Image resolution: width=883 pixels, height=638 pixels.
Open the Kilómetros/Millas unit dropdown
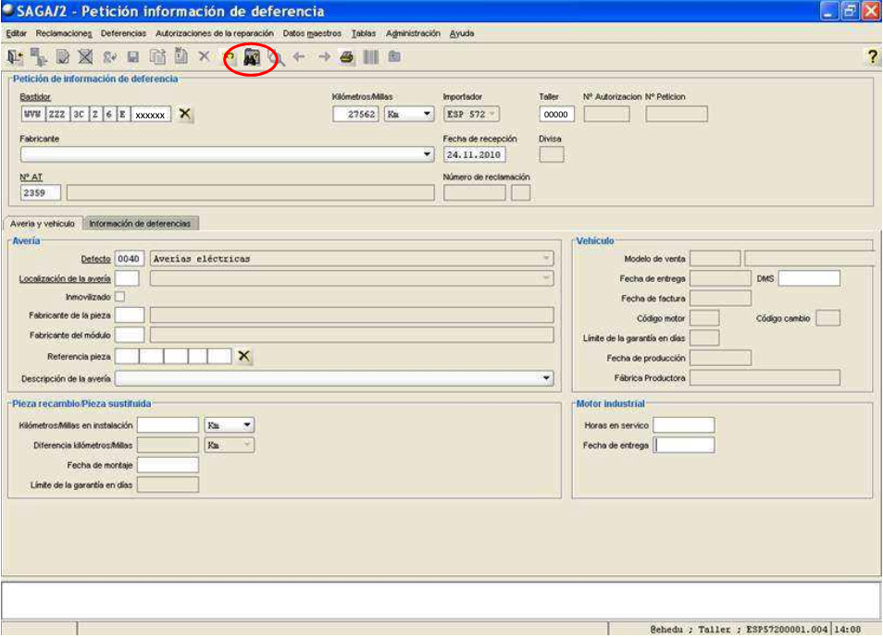point(427,115)
